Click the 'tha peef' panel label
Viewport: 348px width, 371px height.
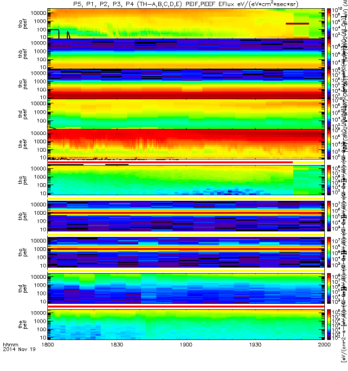(23, 24)
